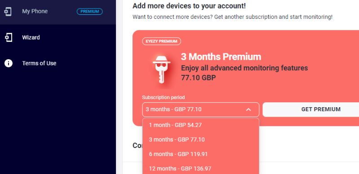Choose 6 months - GBP 119.91 option
Image resolution: width=359 pixels, height=174 pixels.
tap(200, 154)
